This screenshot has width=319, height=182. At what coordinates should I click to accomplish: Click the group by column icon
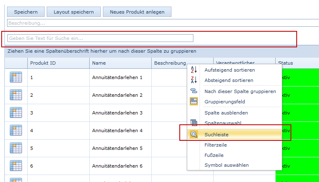coord(194,91)
